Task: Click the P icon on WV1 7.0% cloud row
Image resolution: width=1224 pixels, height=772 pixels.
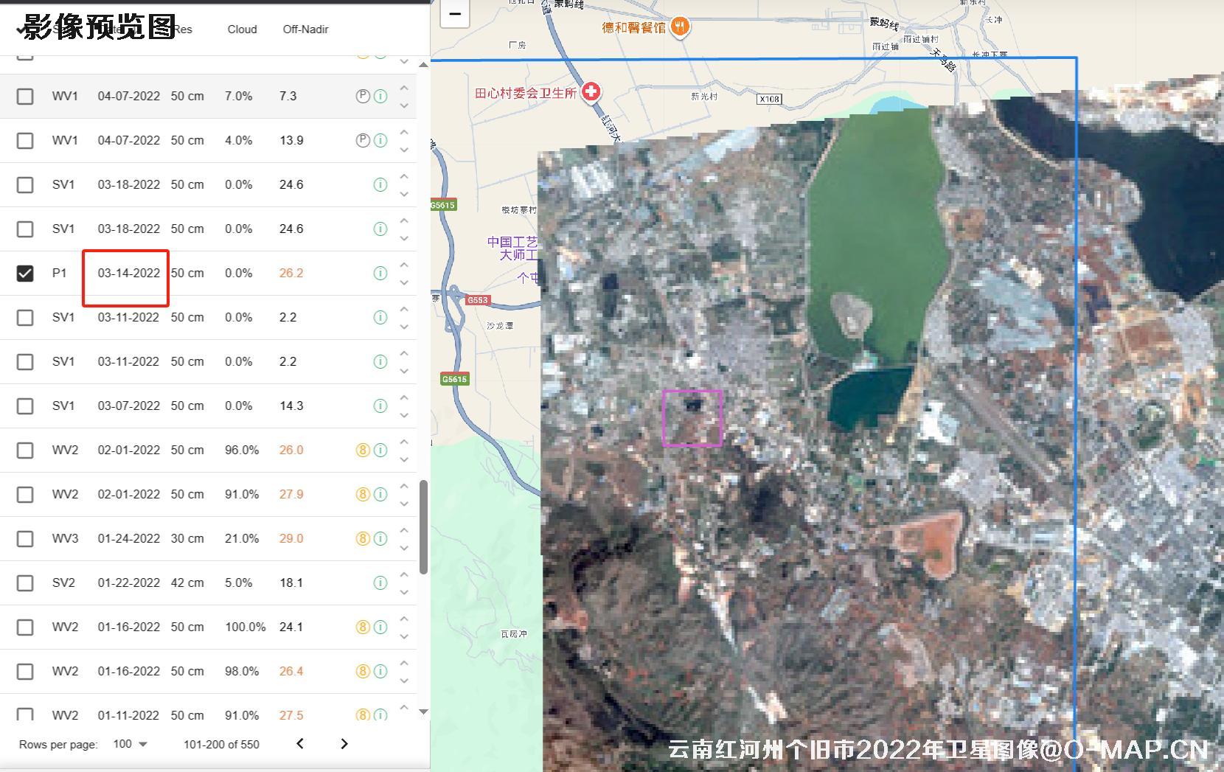Action: tap(362, 97)
